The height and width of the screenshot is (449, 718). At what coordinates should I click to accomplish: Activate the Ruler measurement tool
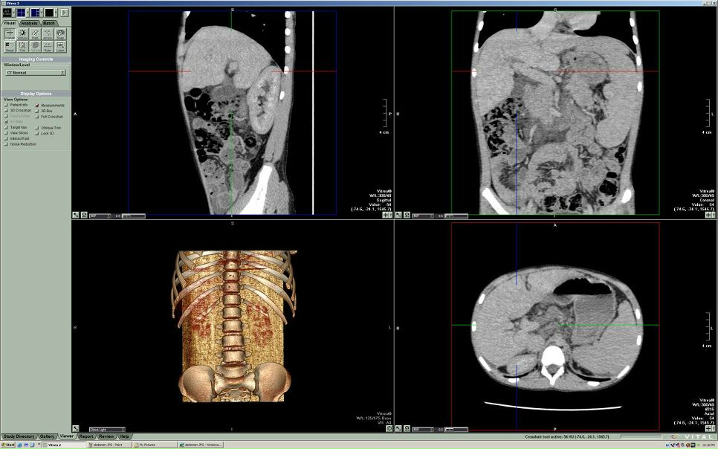coord(48,46)
